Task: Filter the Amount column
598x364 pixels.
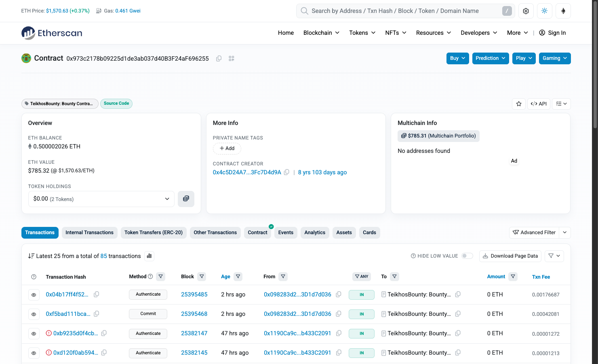Action: click(x=513, y=277)
